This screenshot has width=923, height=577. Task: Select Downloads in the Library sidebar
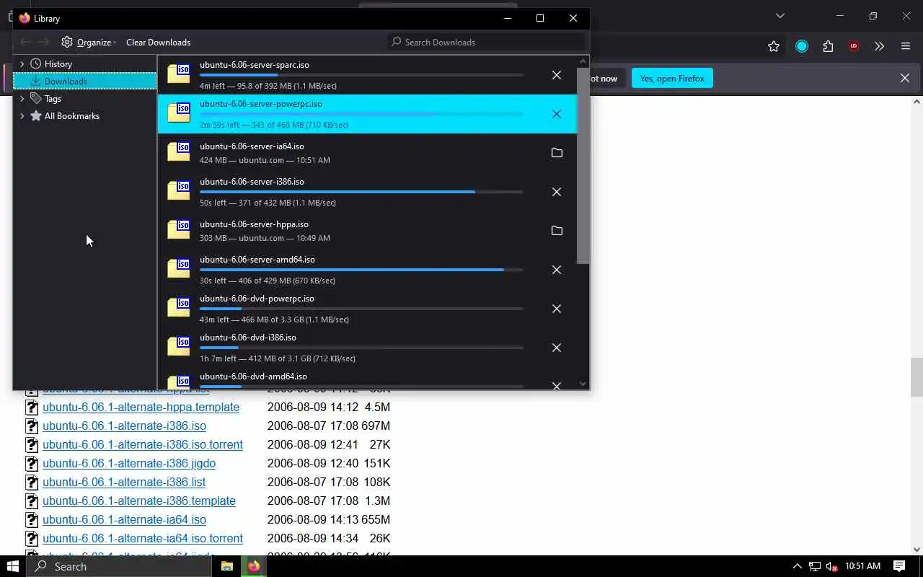pos(85,81)
